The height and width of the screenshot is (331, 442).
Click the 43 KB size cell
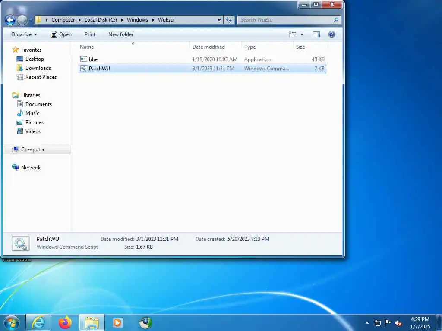pyautogui.click(x=318, y=59)
